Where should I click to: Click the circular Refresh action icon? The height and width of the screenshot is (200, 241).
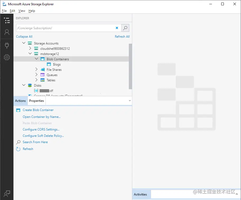point(18,149)
